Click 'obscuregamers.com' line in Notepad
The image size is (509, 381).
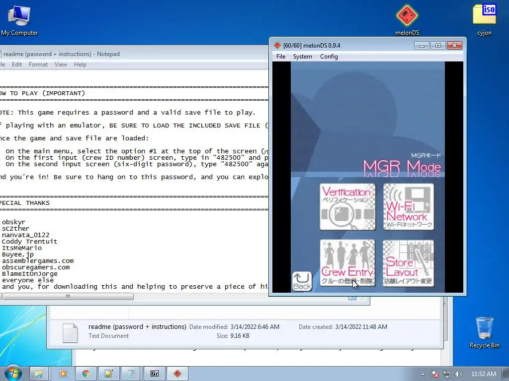(x=36, y=267)
